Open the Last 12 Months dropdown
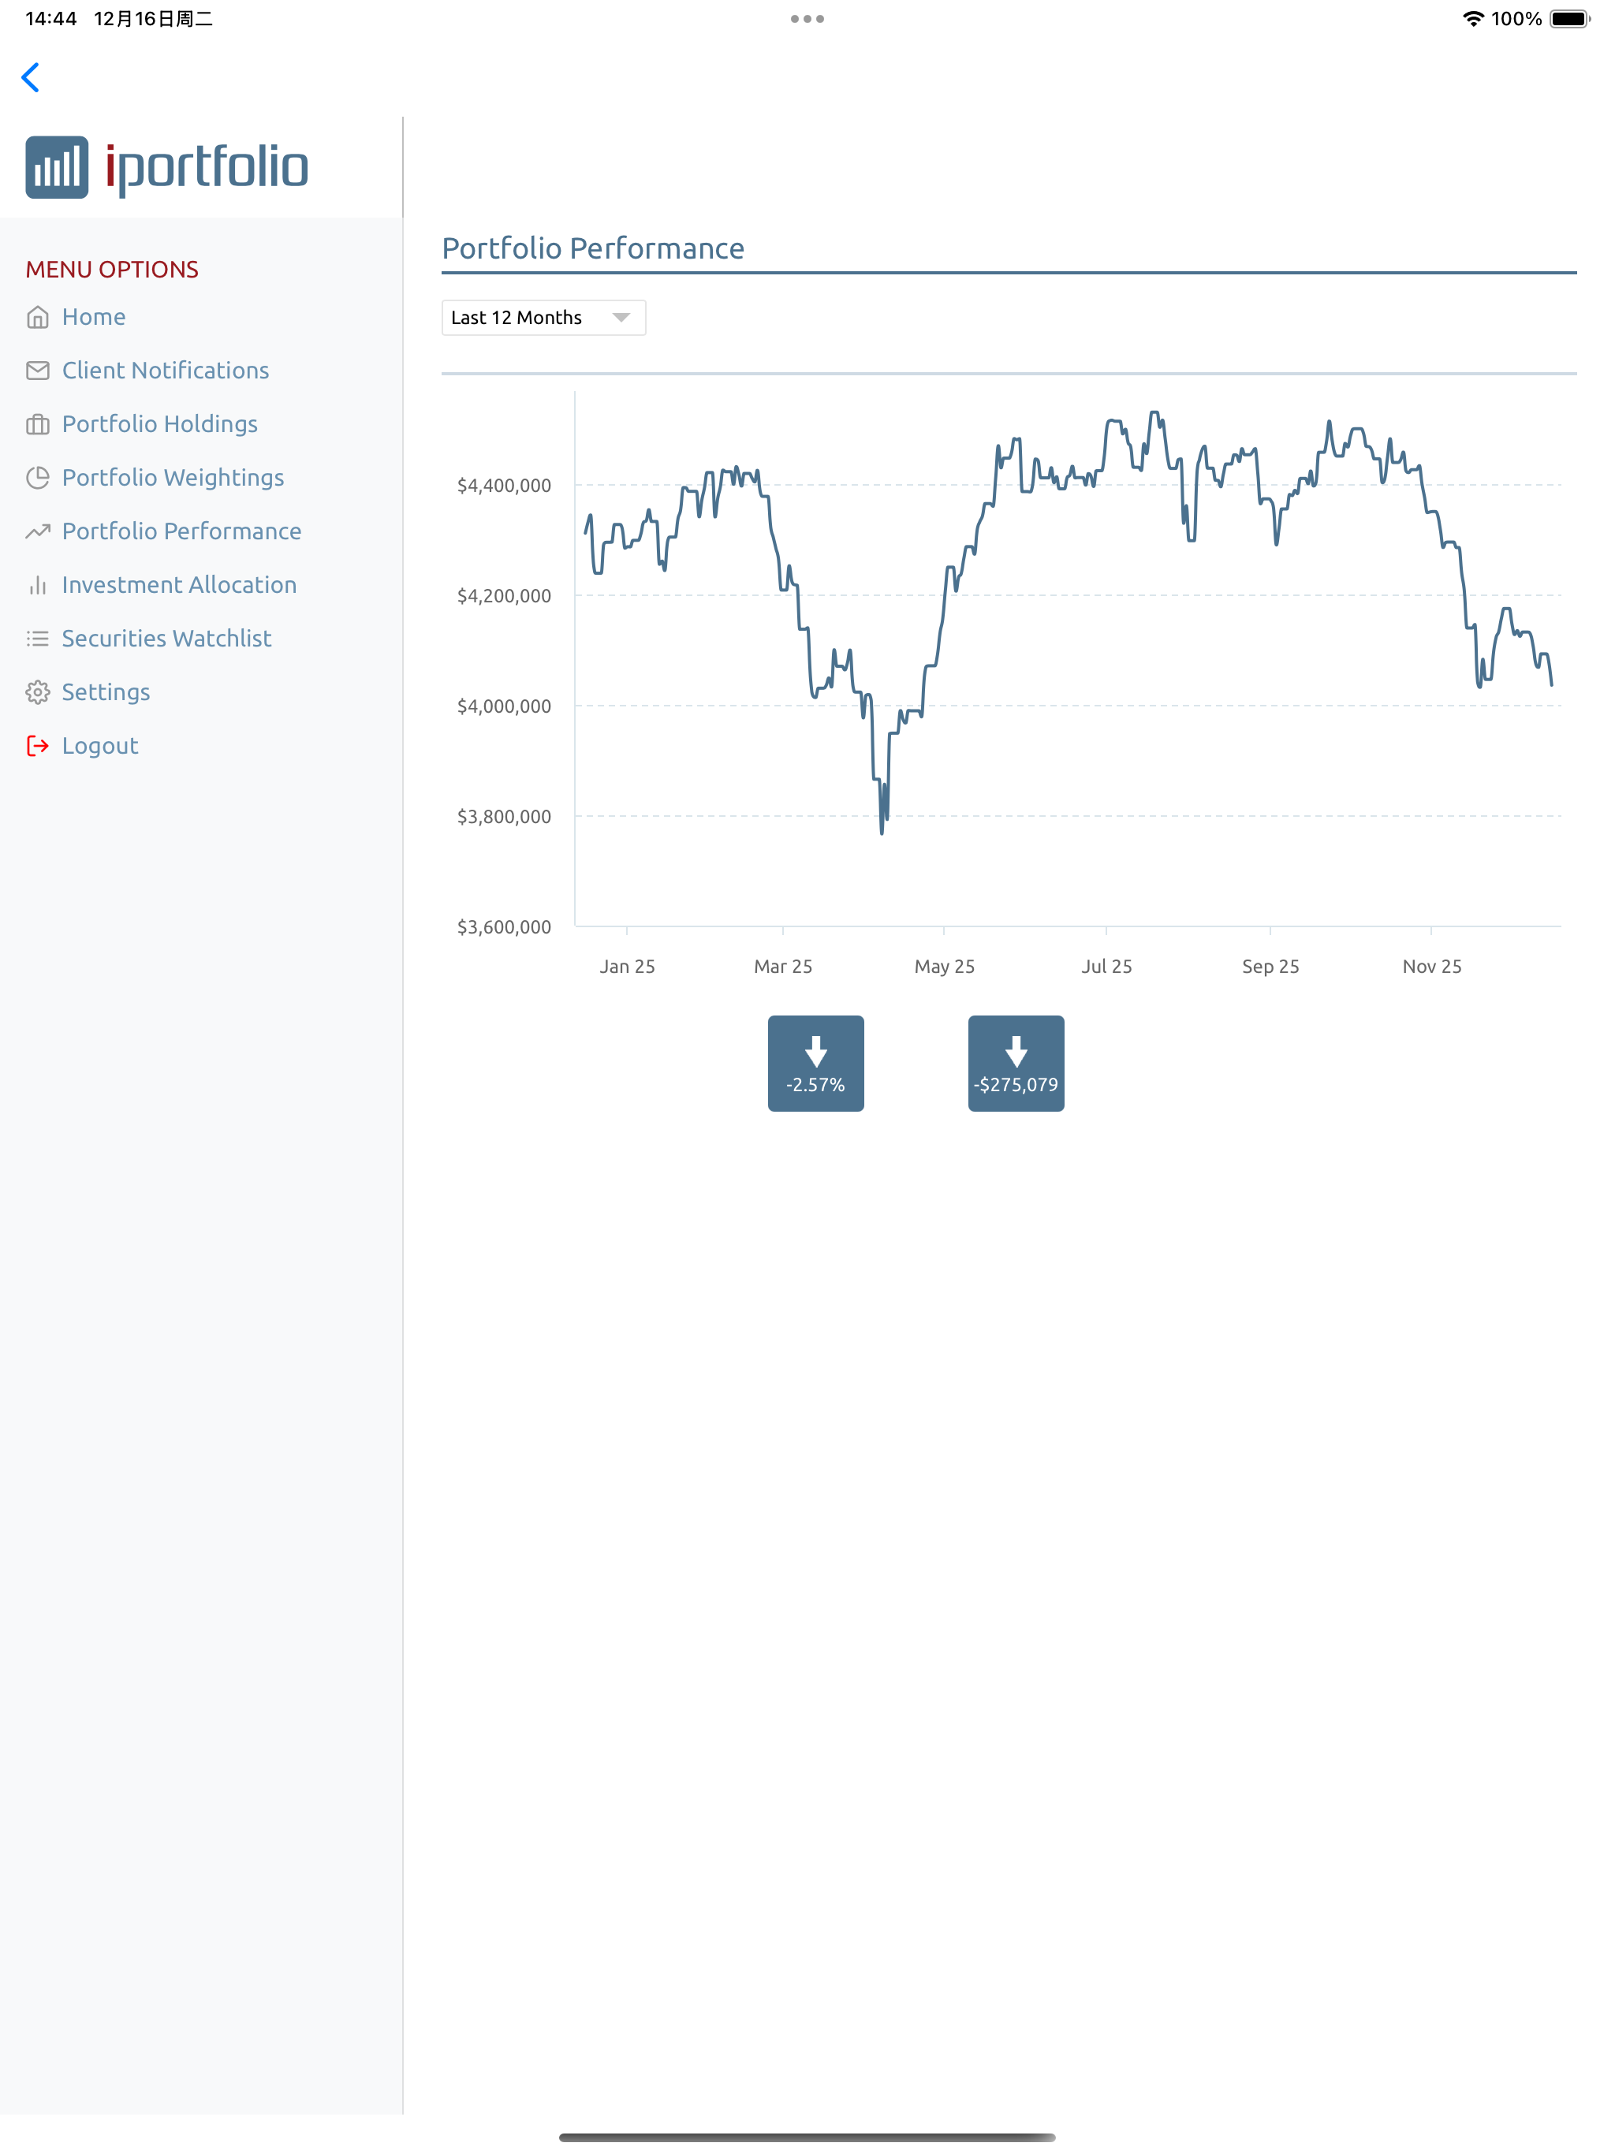The width and height of the screenshot is (1615, 2154). tap(543, 318)
